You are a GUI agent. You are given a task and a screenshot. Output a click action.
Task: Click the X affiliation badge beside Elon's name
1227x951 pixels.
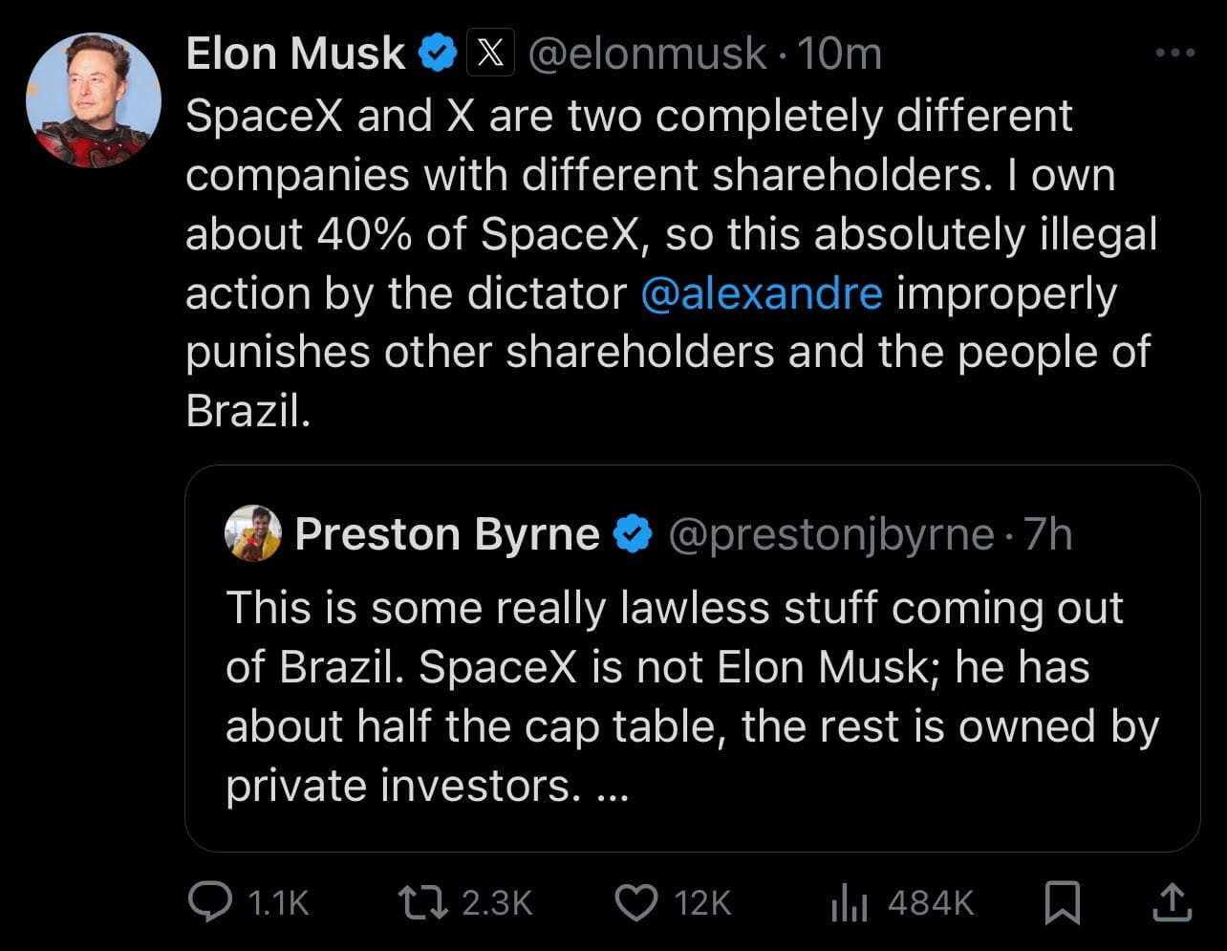489,54
